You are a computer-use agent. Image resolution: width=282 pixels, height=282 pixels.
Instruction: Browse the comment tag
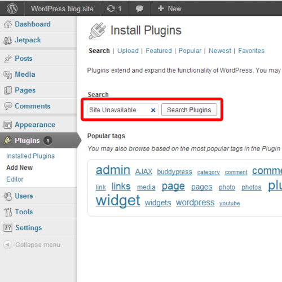[236, 172]
